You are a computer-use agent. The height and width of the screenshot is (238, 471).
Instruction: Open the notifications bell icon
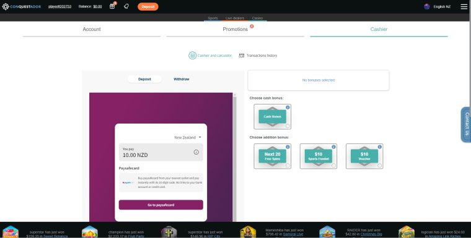pos(126,6)
